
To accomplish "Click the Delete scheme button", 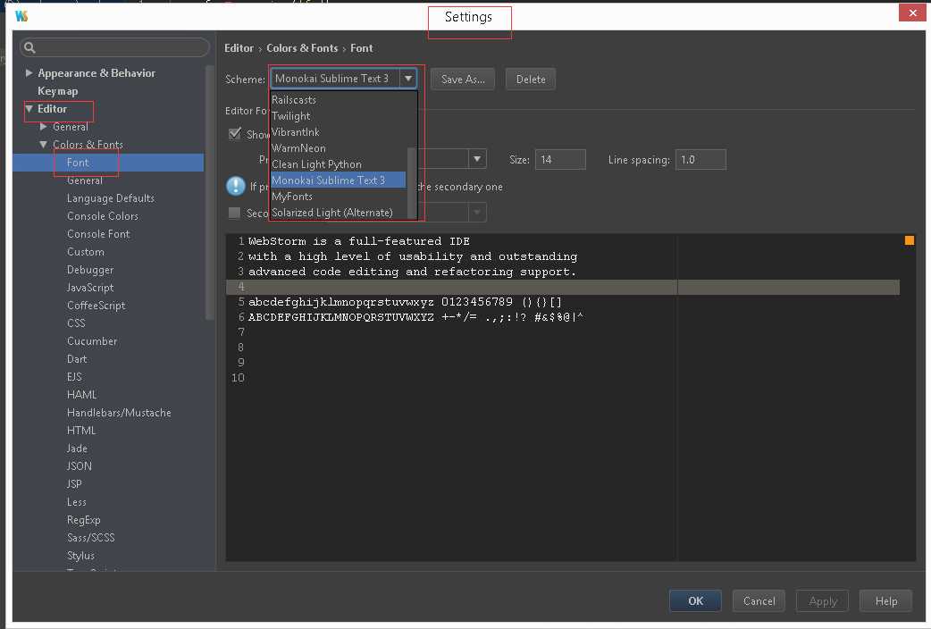I will click(x=530, y=79).
